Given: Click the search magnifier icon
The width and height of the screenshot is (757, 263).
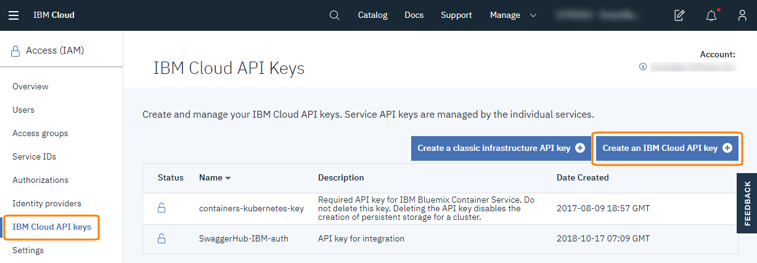Looking at the screenshot, I should click(x=335, y=15).
